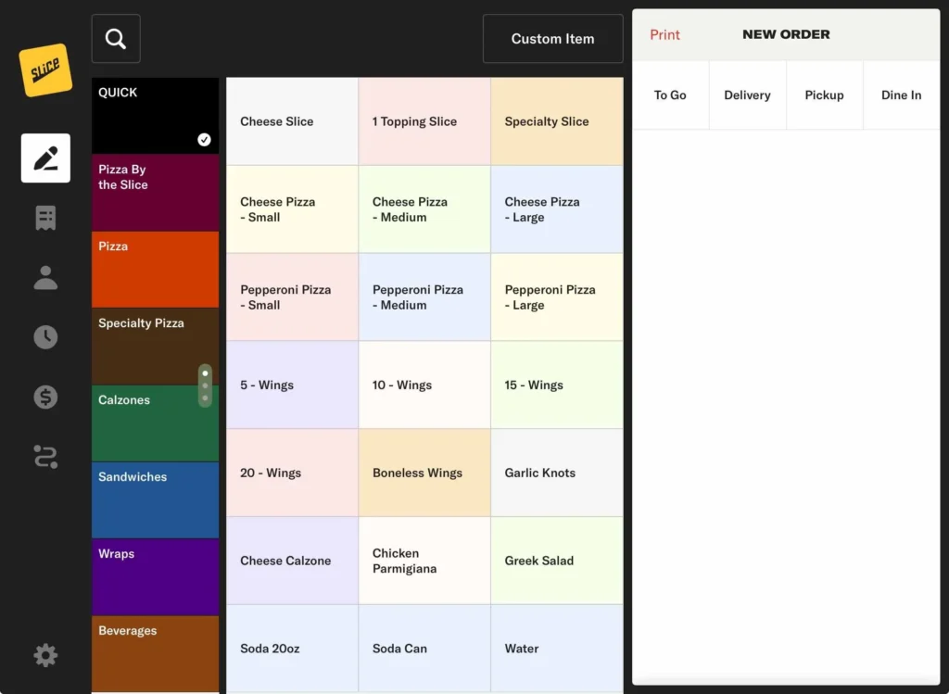Select the orange Pizza category tile
The image size is (949, 694).
[x=155, y=269]
